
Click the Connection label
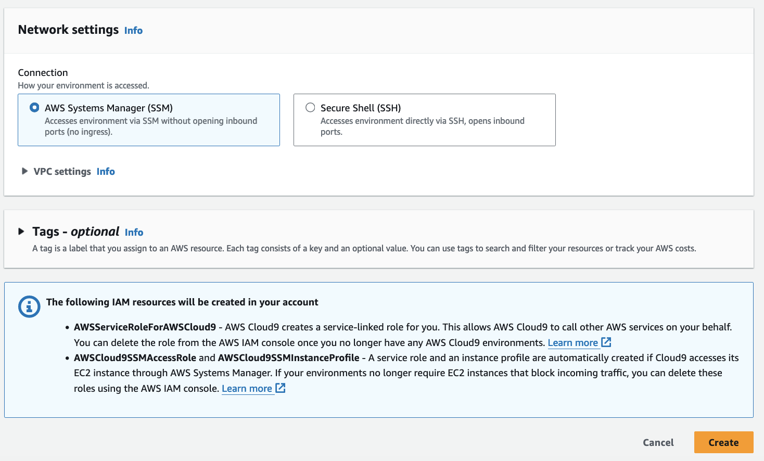point(43,73)
